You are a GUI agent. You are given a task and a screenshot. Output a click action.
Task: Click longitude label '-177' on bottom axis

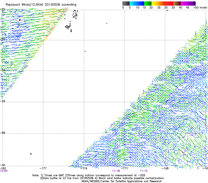pos(43,168)
